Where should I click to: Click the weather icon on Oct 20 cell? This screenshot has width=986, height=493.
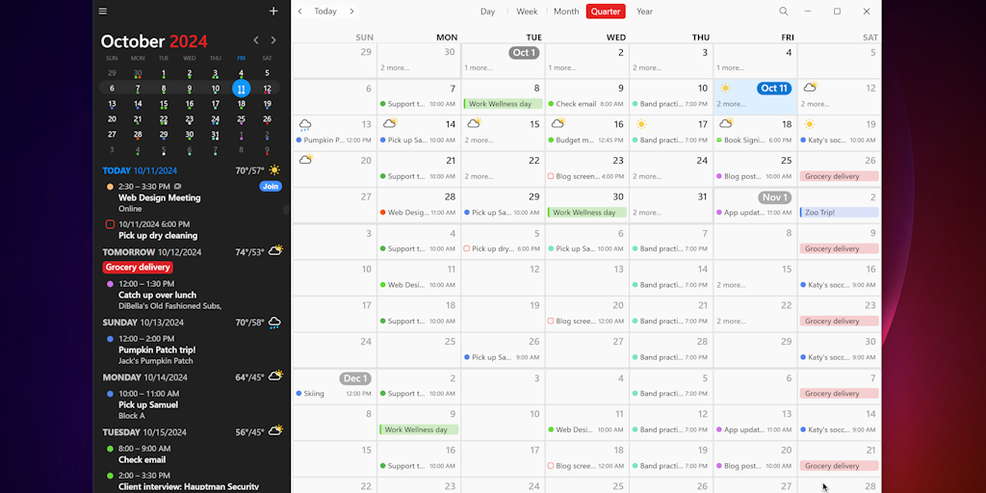(306, 160)
